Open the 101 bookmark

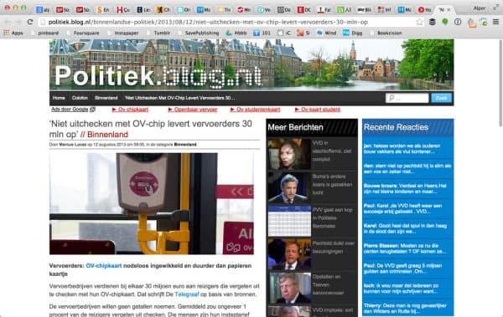pos(262,33)
